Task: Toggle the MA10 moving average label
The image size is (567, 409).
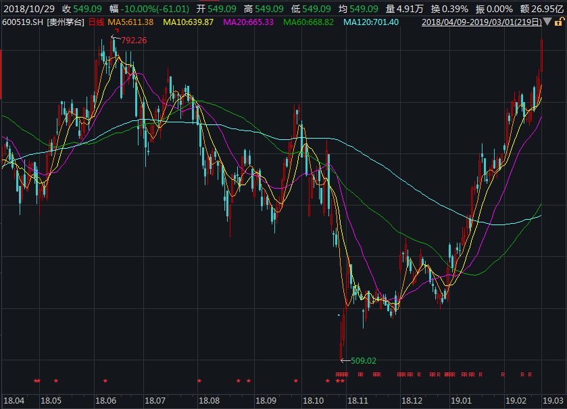Action: pos(189,22)
